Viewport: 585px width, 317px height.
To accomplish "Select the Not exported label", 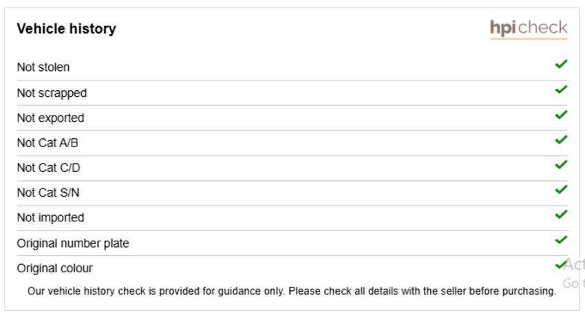I will tap(50, 118).
